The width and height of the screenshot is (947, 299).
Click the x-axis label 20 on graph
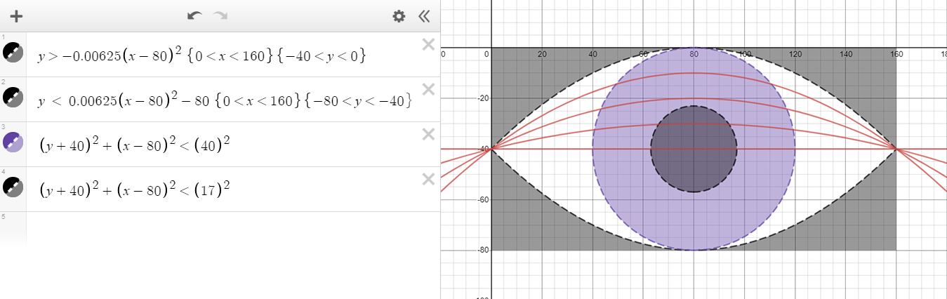click(541, 54)
